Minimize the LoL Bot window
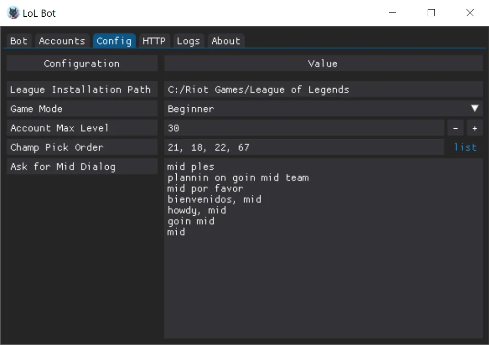This screenshot has width=489, height=345. tap(392, 13)
